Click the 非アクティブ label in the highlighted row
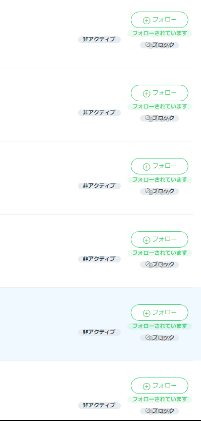Viewport: 201px width, 421px height. (99, 332)
